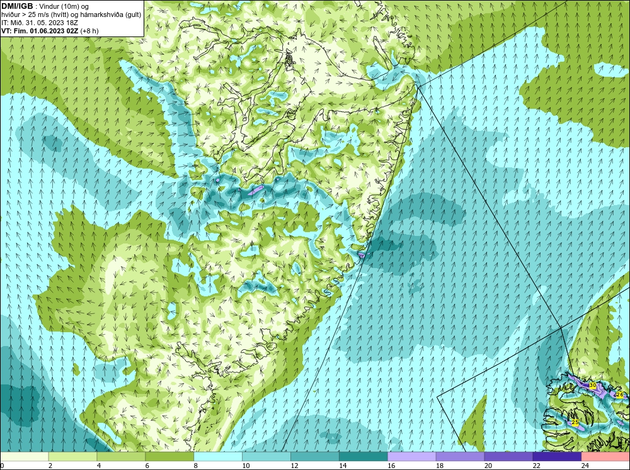Select the 14–16 m/s dark teal swatch
This screenshot has width=630, height=470.
pos(364,457)
